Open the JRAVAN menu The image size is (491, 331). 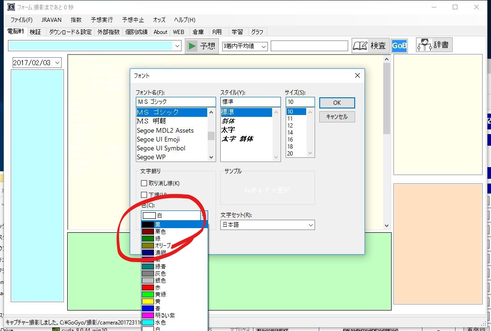[51, 20]
